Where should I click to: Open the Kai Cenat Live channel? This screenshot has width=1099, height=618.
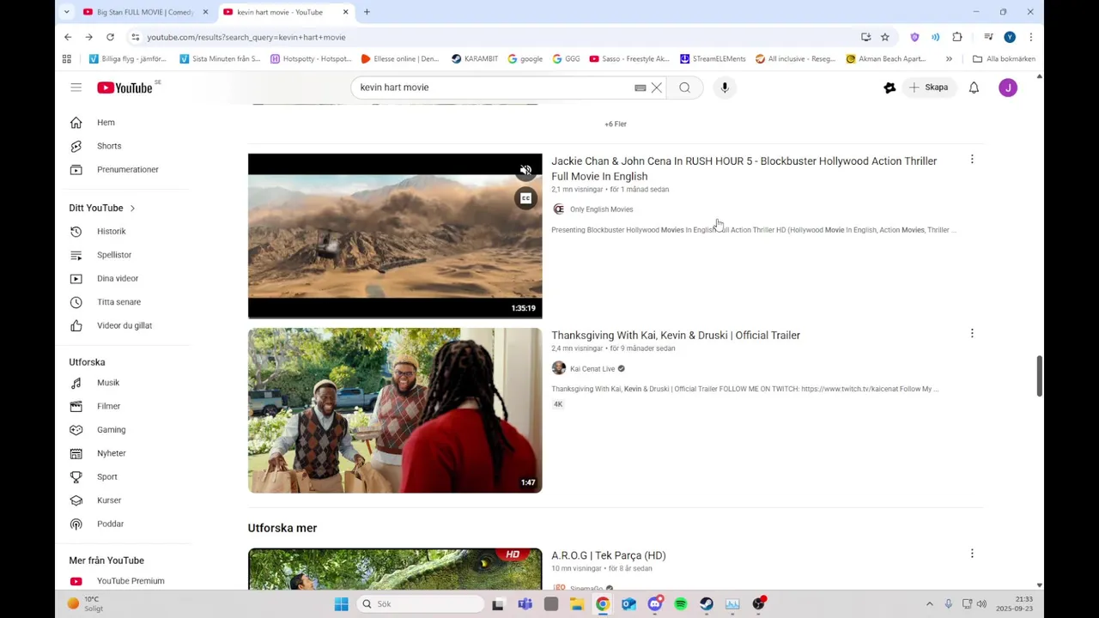click(592, 369)
